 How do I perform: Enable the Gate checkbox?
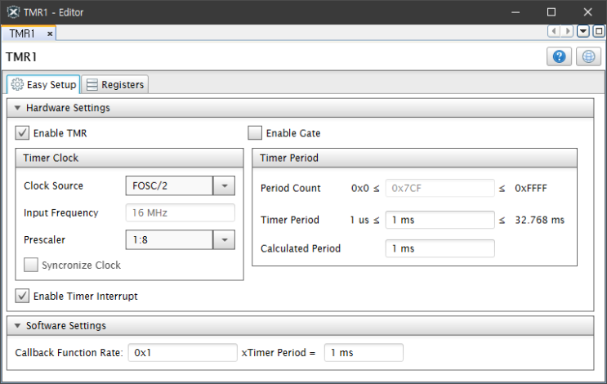256,133
